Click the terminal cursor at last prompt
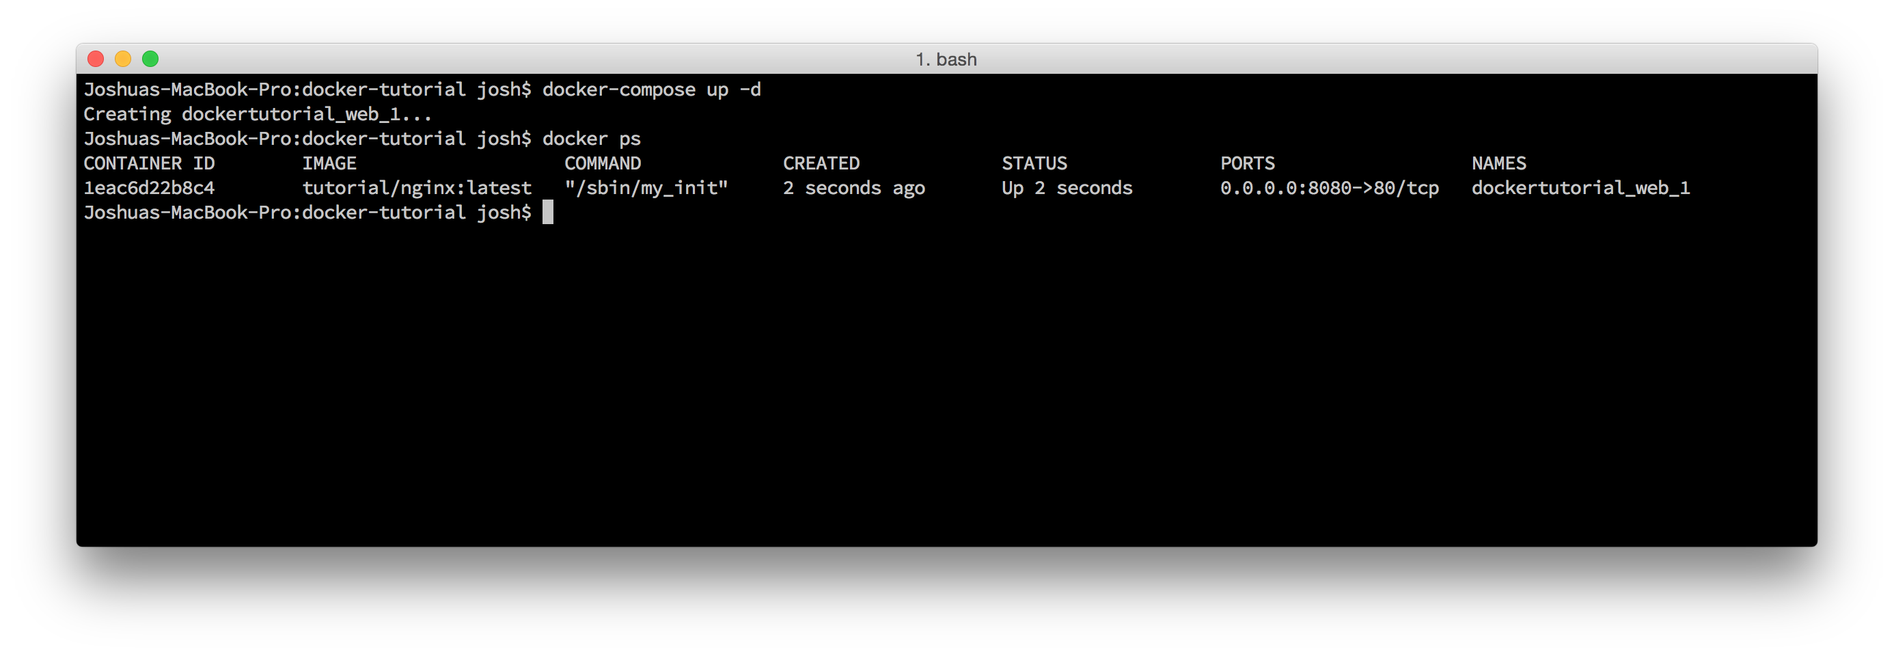The width and height of the screenshot is (1894, 656). pos(548,213)
